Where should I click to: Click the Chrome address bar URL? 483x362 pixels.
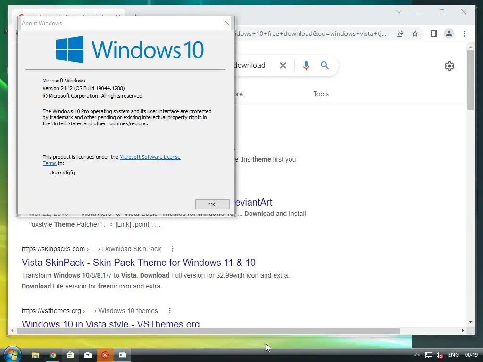tap(310, 33)
